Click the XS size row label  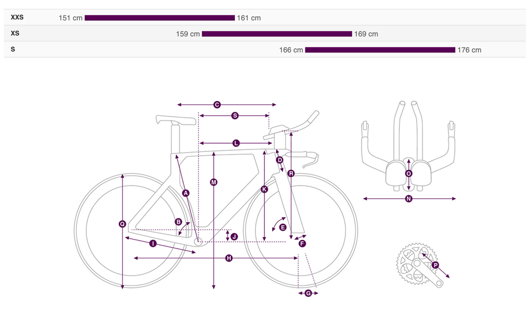[15, 33]
